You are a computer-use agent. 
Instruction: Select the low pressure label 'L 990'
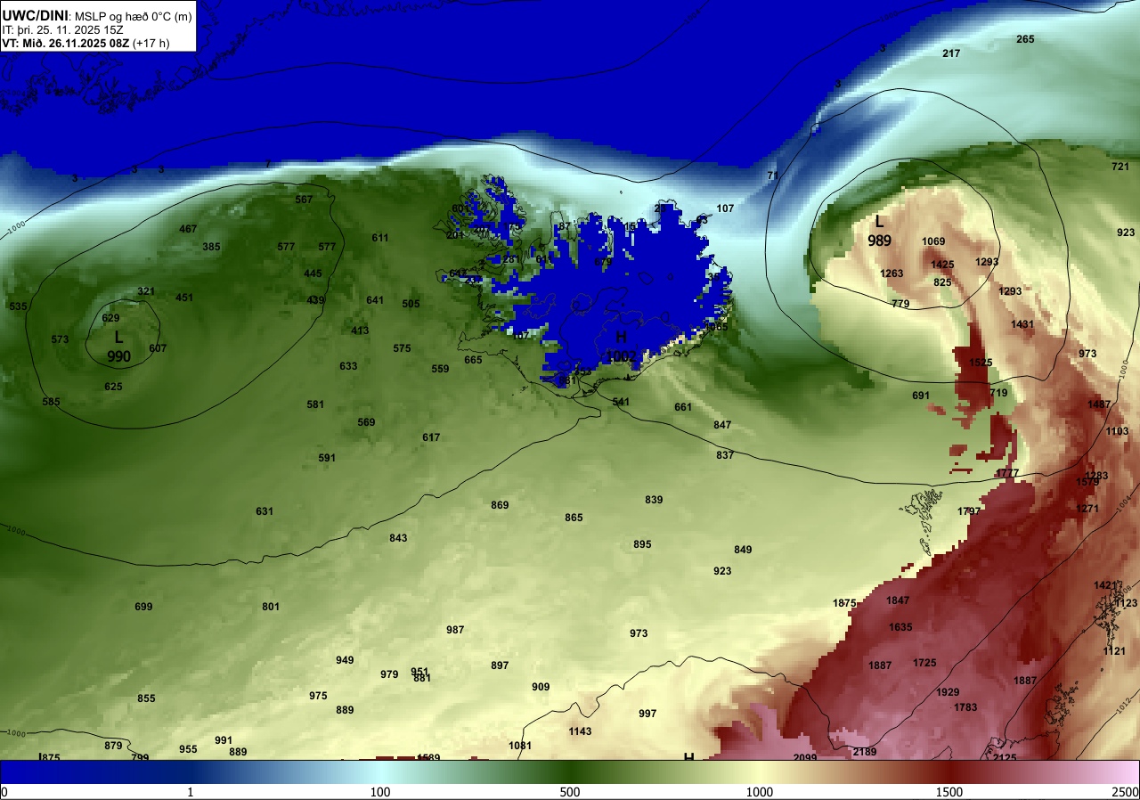point(118,347)
